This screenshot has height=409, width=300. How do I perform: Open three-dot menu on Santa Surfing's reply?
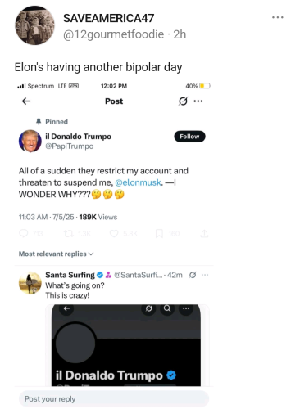tap(205, 275)
